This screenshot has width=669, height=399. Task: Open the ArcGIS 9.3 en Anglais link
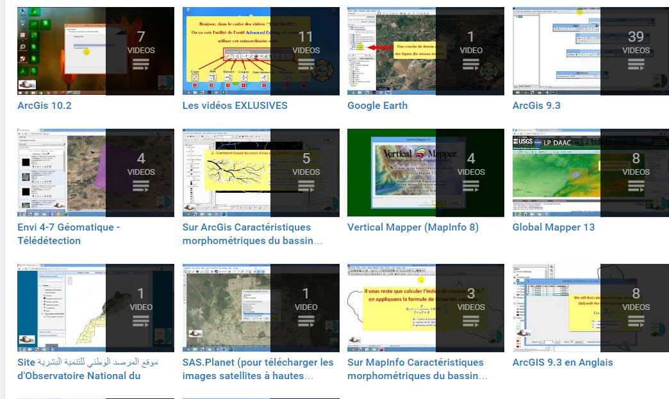point(563,362)
